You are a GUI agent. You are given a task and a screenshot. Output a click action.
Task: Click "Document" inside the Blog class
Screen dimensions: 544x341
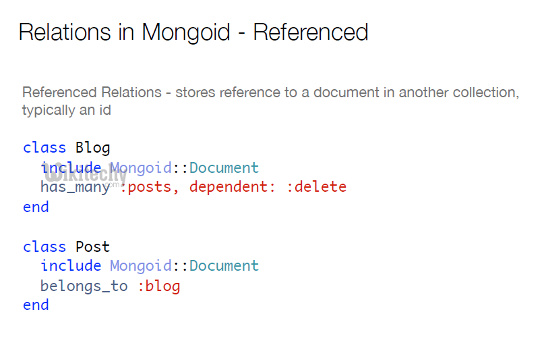pos(224,167)
